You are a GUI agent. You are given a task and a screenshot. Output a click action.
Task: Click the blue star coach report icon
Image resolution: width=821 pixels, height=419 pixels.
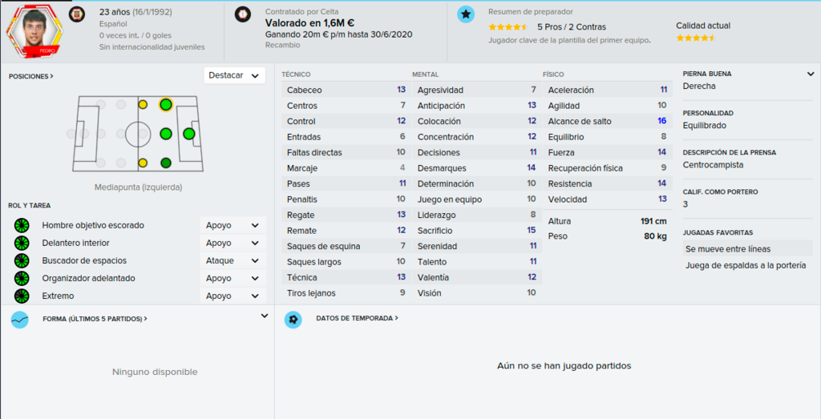466,14
